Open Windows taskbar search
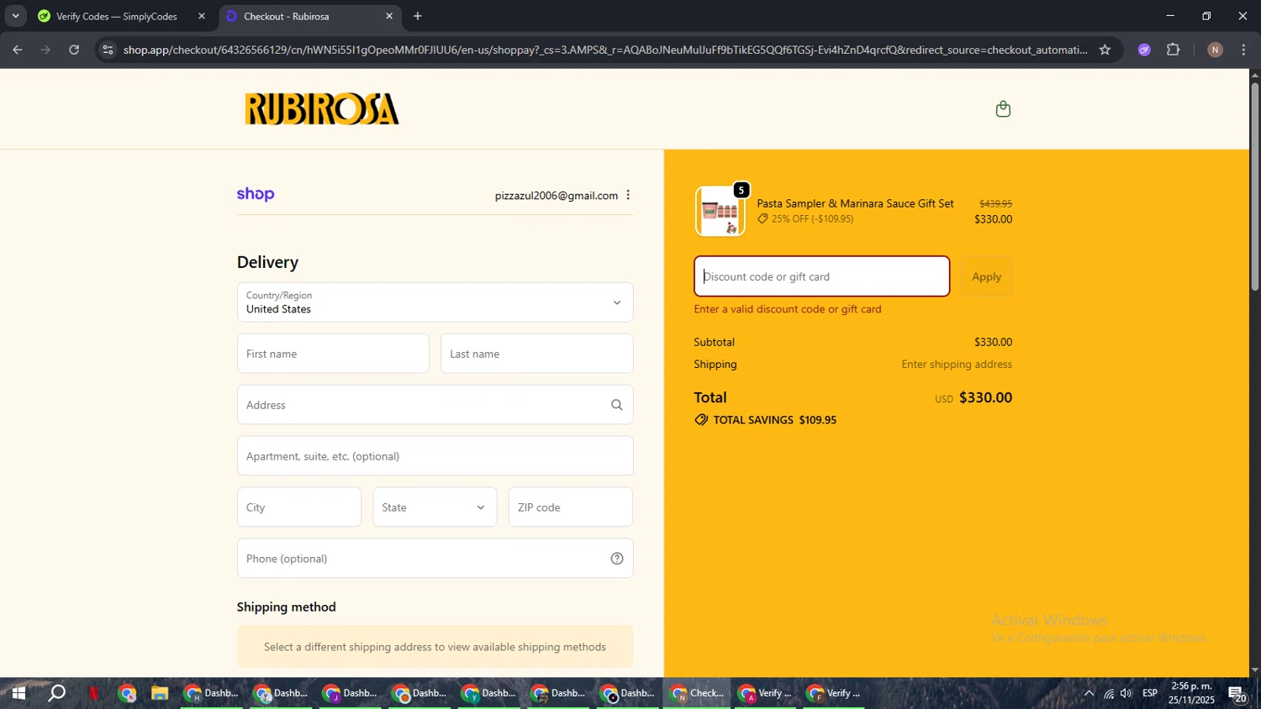The image size is (1261, 709). pos(56,694)
